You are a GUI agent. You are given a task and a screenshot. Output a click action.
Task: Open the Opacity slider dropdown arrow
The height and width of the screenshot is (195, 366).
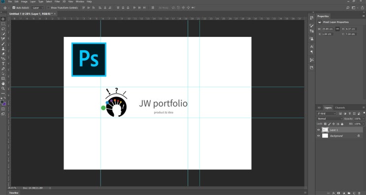pos(364,119)
